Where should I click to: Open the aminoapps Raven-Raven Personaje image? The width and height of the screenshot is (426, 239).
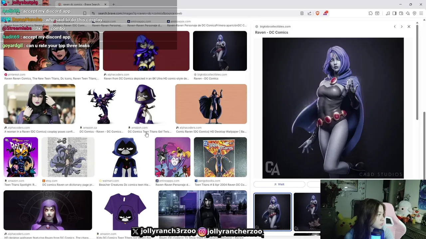[x=172, y=157]
